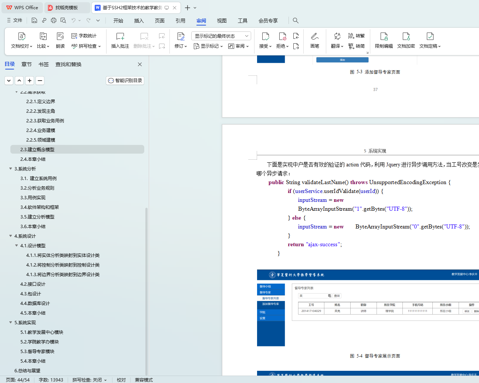Image resolution: width=479 pixels, height=383 pixels.
Task: Click 插入批注 insert comment icon
Action: coord(120,36)
